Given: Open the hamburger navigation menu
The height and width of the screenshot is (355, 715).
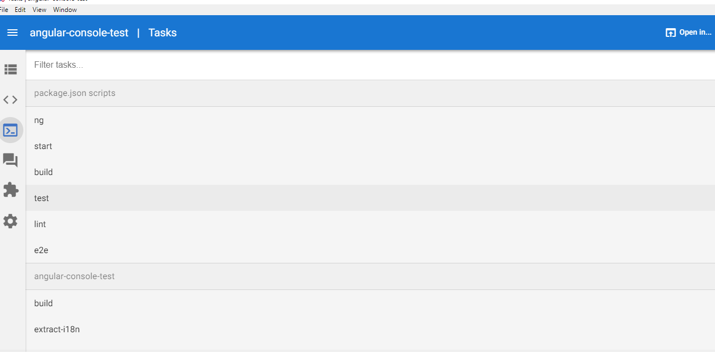Looking at the screenshot, I should 12,33.
